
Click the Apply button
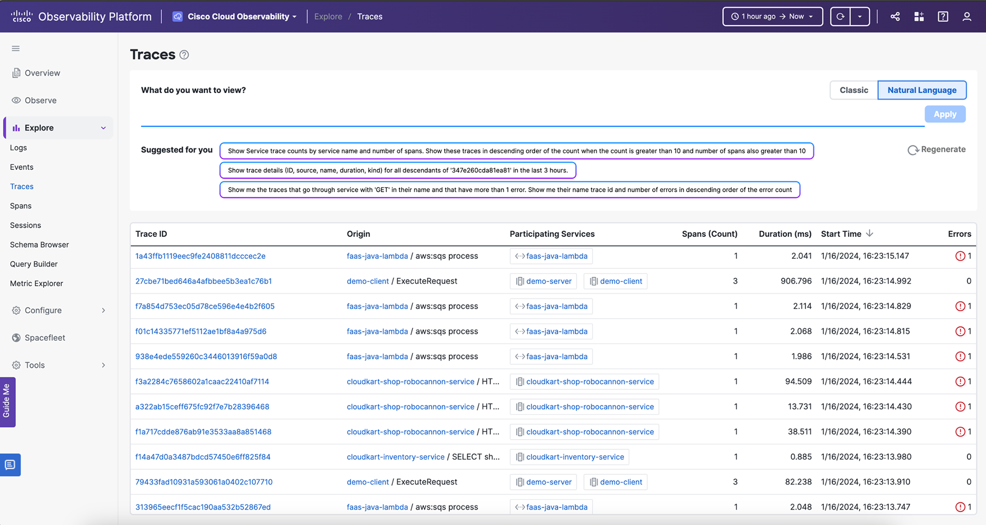945,114
